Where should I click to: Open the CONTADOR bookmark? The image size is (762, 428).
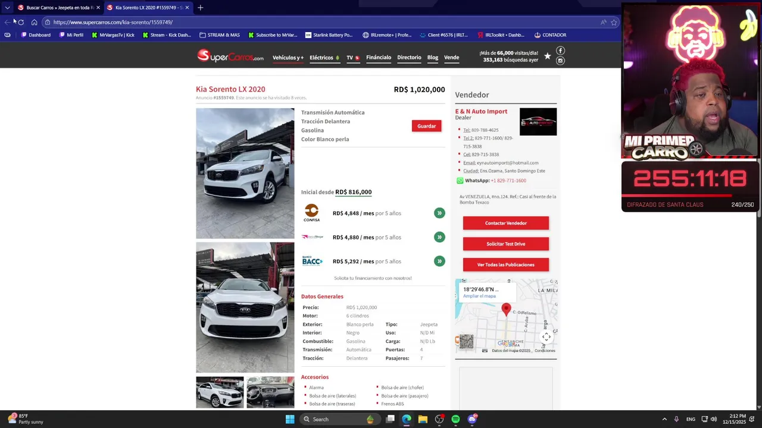550,35
